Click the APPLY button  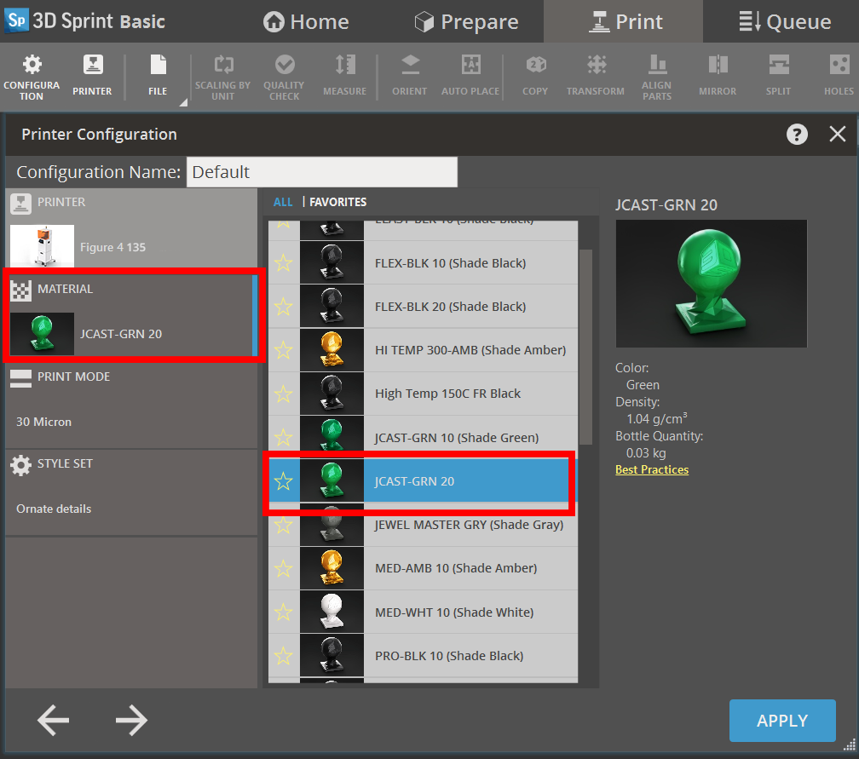click(x=781, y=720)
